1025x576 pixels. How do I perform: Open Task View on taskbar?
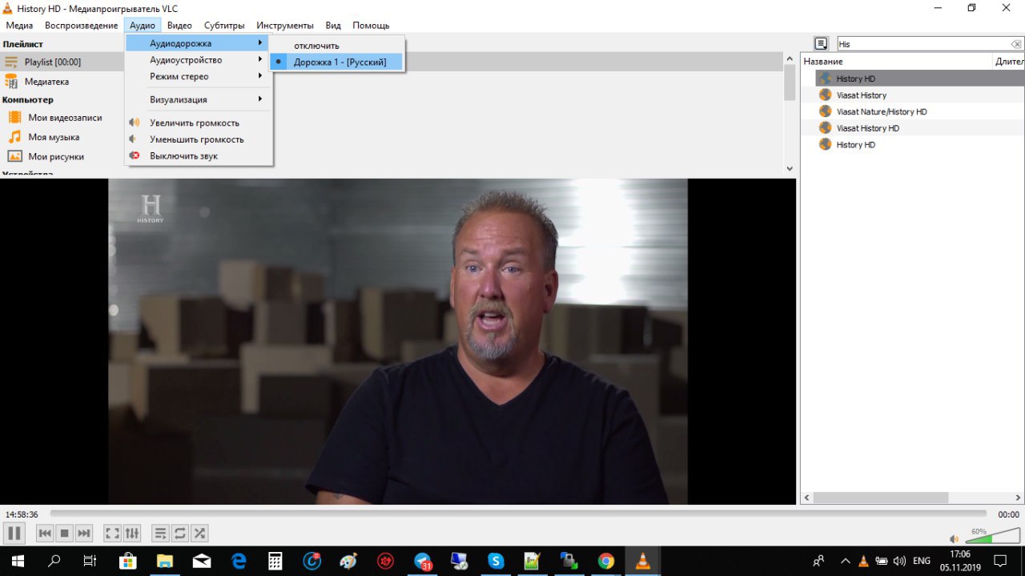pos(90,561)
